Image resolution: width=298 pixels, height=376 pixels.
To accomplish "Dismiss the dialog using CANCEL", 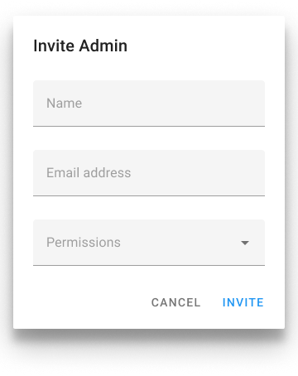I will click(x=175, y=302).
